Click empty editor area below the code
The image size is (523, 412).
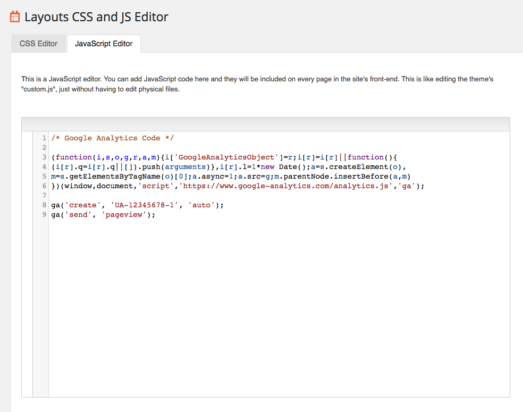click(x=279, y=307)
